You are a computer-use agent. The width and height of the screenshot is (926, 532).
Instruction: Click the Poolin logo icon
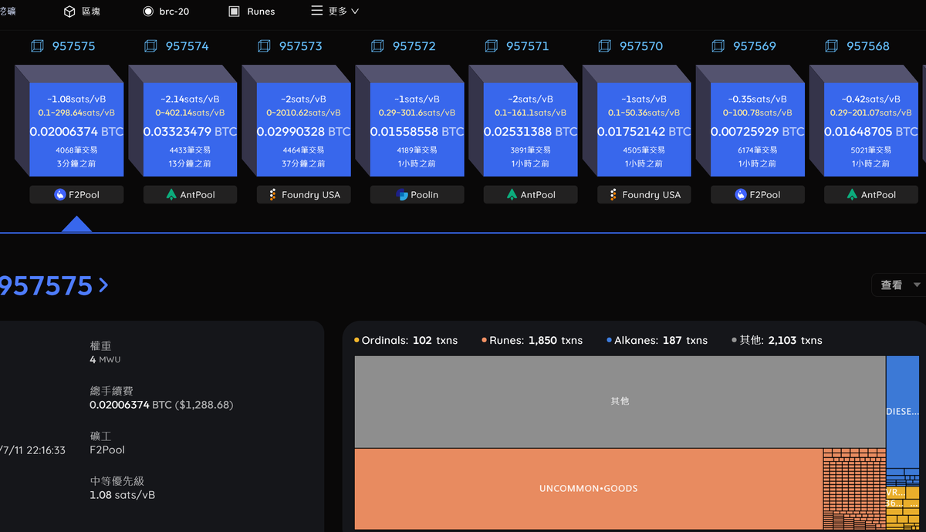coord(402,195)
